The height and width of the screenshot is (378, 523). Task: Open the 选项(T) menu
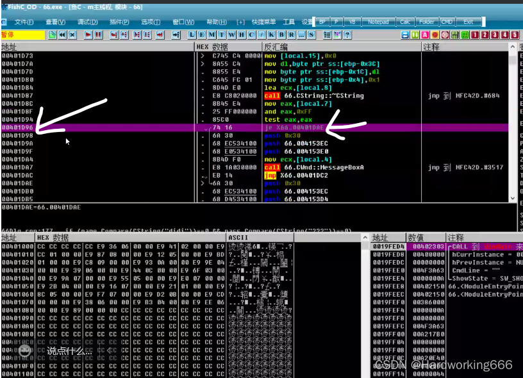[151, 22]
